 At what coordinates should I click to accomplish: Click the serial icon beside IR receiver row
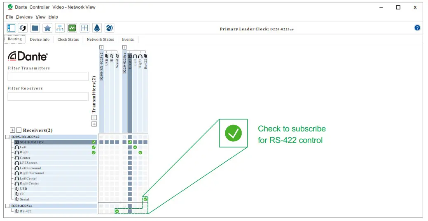tap(17, 194)
